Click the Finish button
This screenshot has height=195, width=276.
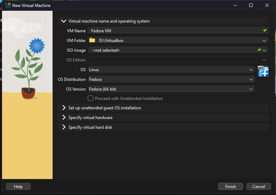click(230, 186)
